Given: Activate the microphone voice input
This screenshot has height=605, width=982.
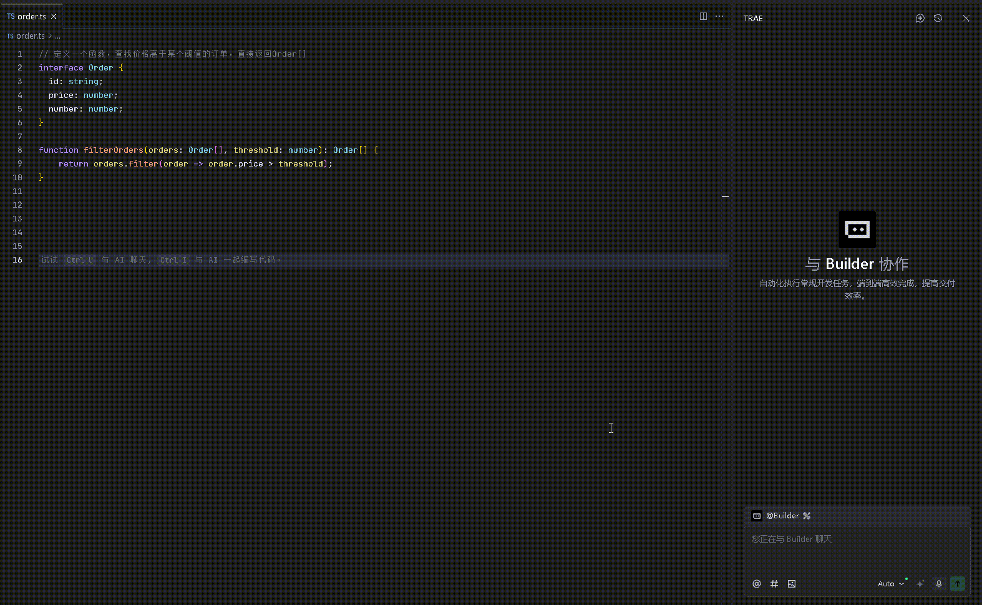Looking at the screenshot, I should coord(938,584).
